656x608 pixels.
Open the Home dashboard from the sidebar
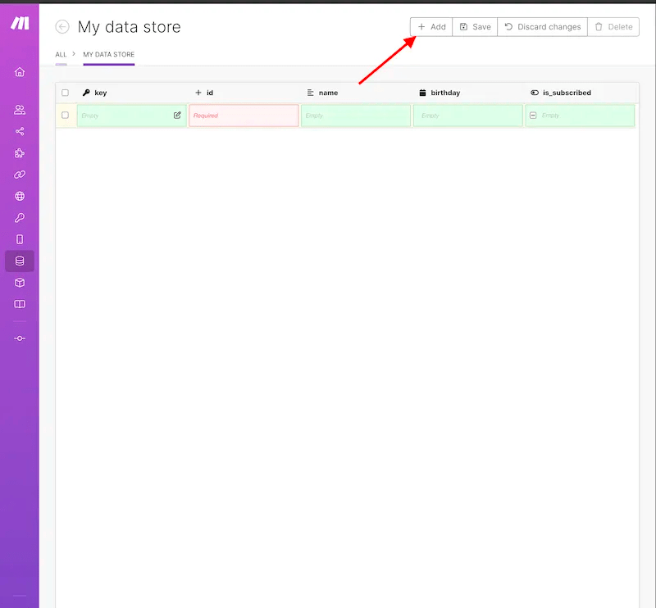[19, 72]
